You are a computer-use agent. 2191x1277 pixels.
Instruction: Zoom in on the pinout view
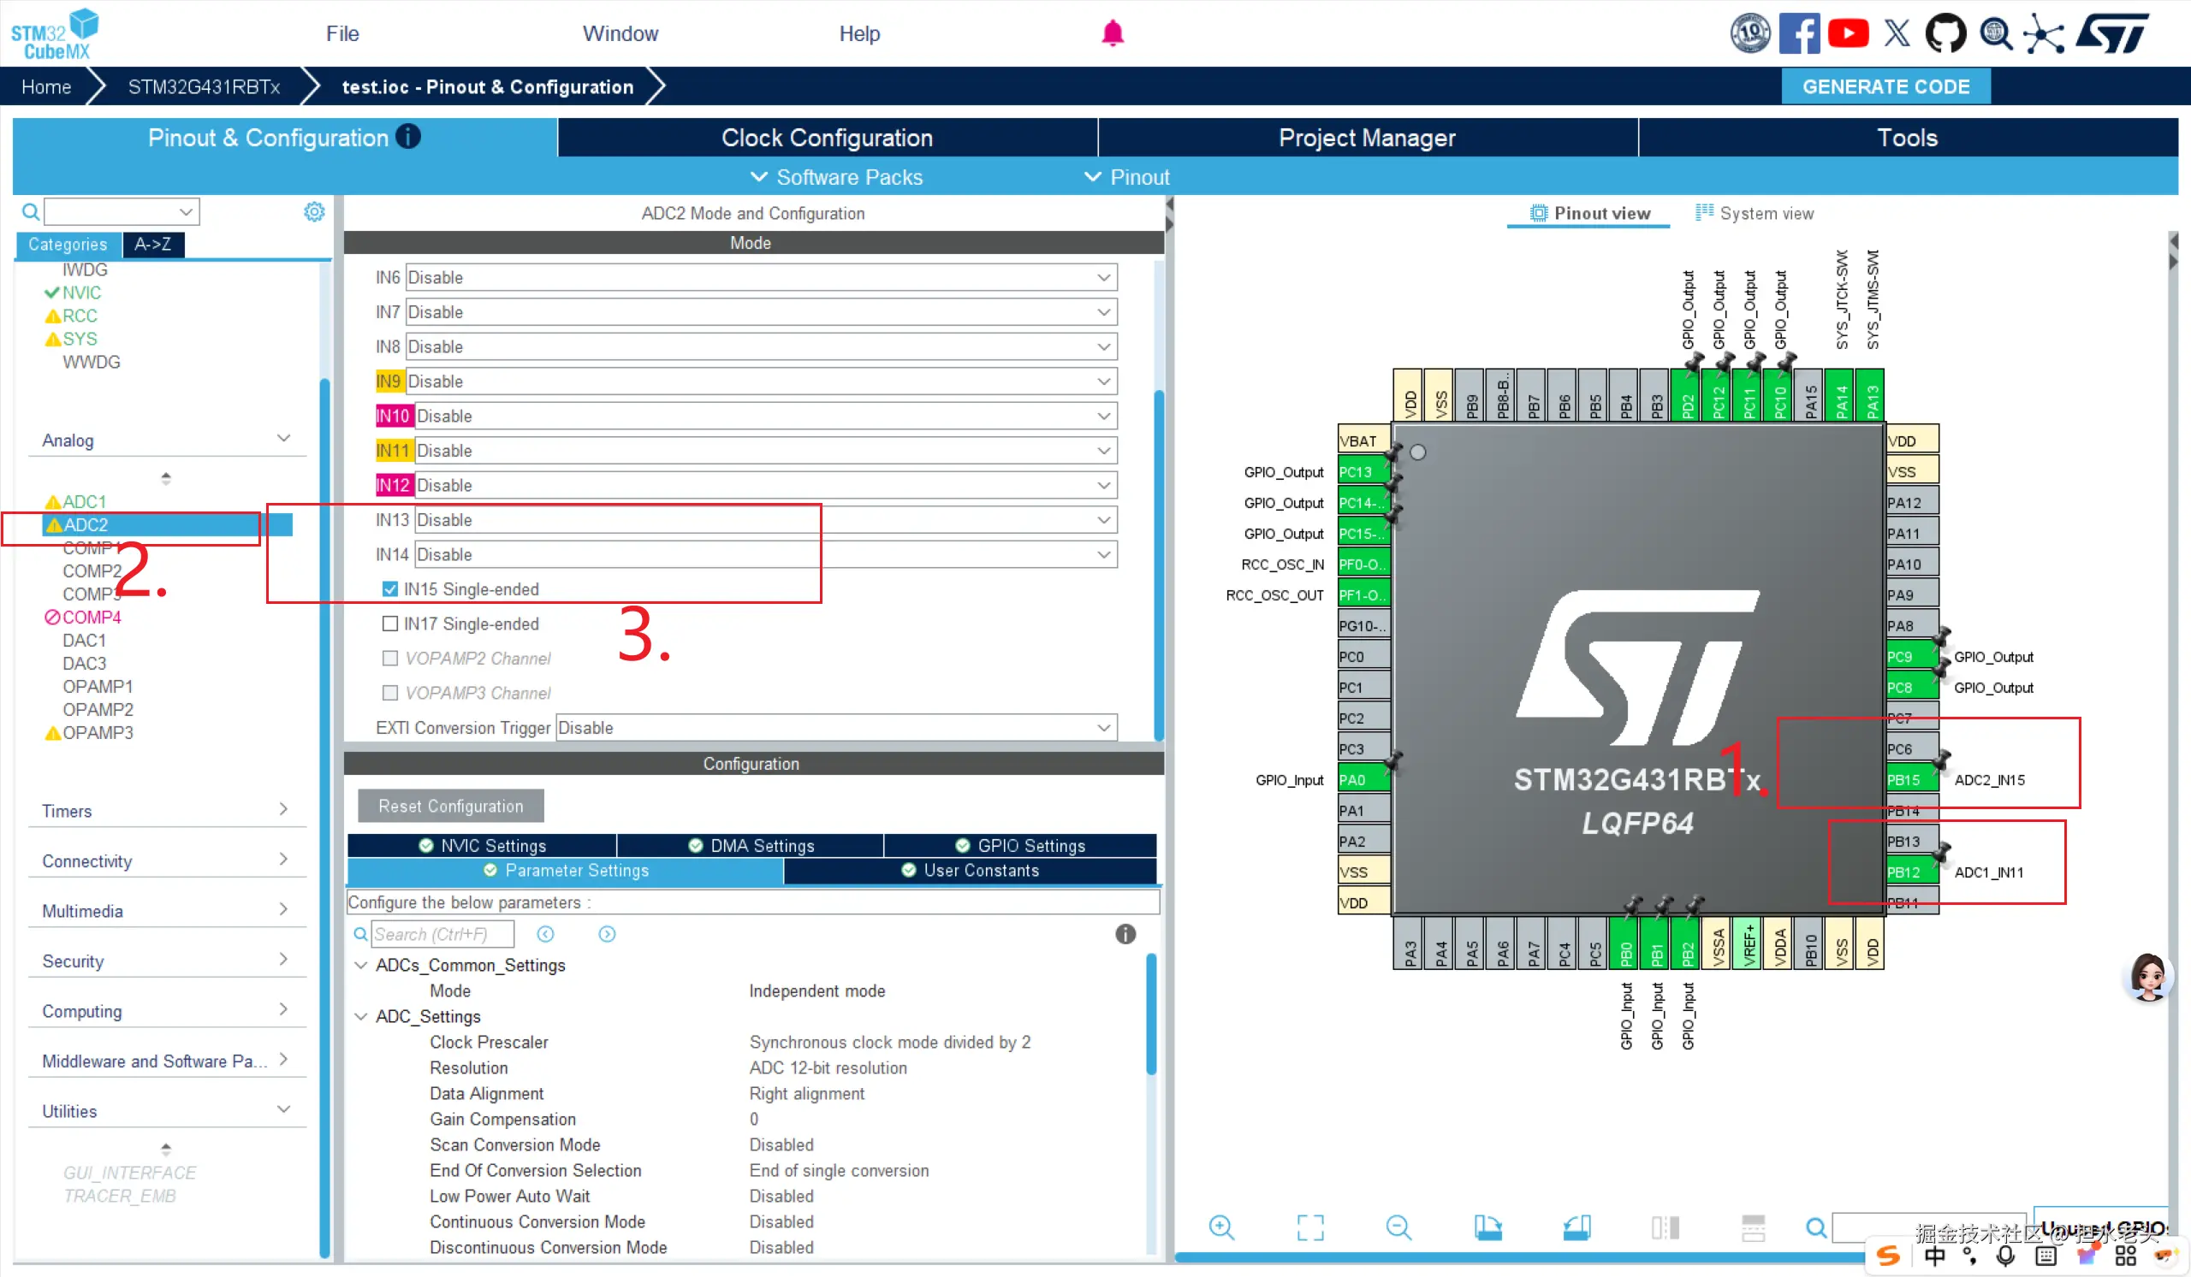coord(1221,1227)
